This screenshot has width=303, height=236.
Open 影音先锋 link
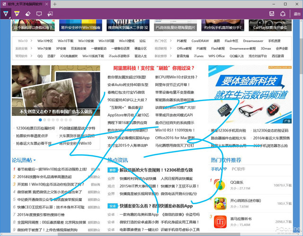(x=183, y=56)
